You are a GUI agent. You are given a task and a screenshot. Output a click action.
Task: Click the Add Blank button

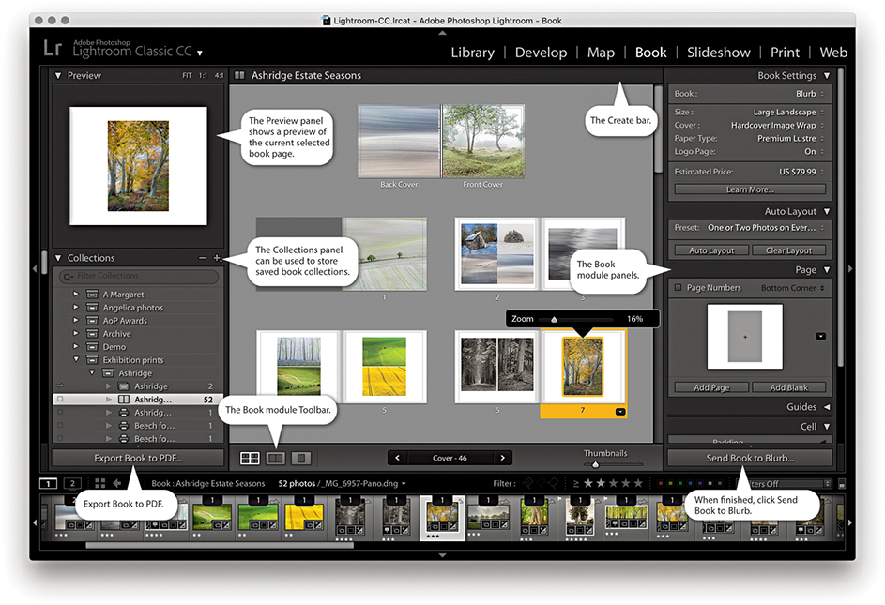point(788,387)
